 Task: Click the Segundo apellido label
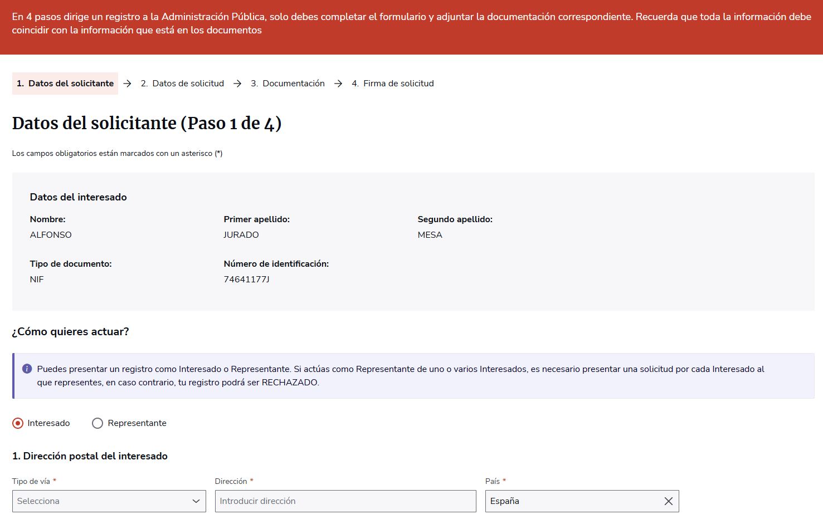click(455, 219)
